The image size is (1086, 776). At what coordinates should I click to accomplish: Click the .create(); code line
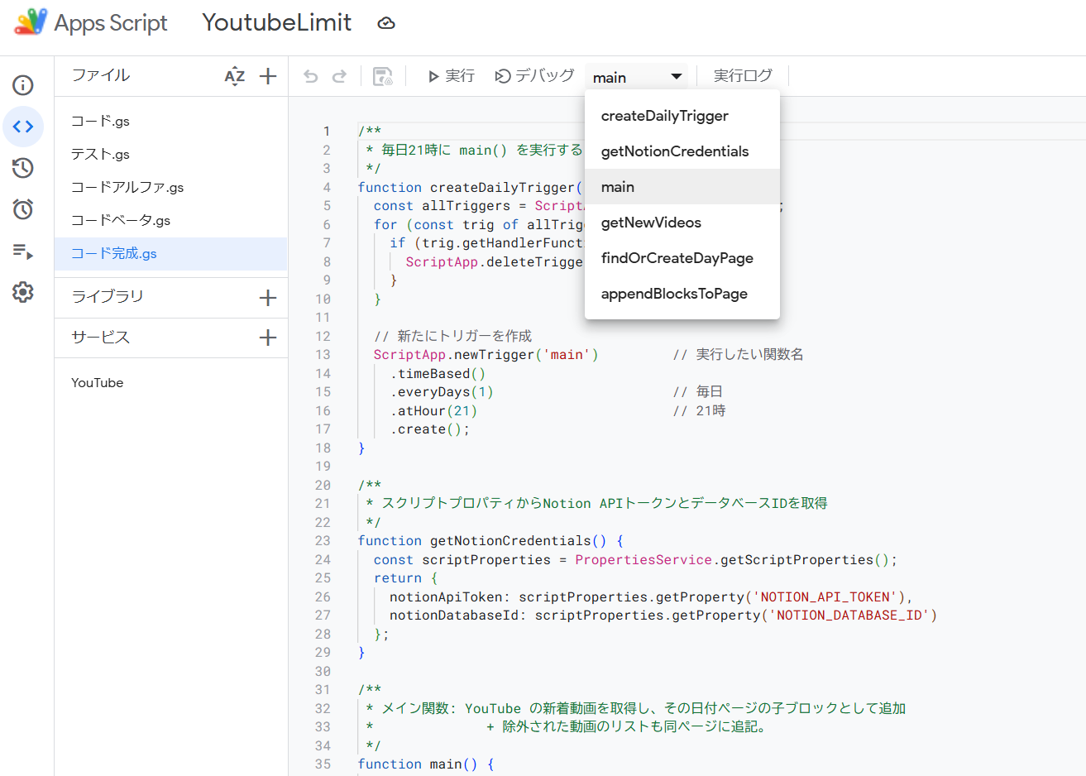click(429, 429)
